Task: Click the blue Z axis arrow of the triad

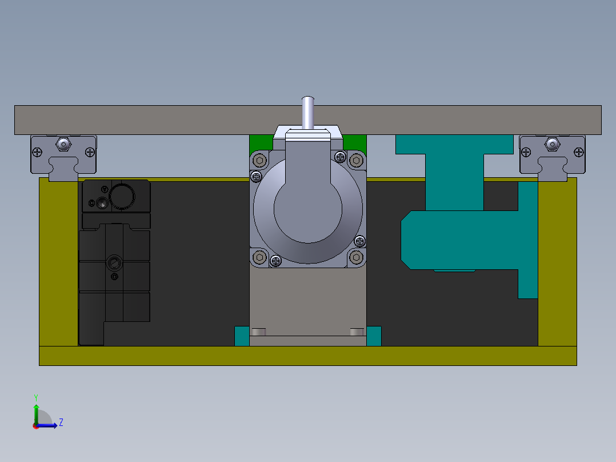Action: coord(47,425)
